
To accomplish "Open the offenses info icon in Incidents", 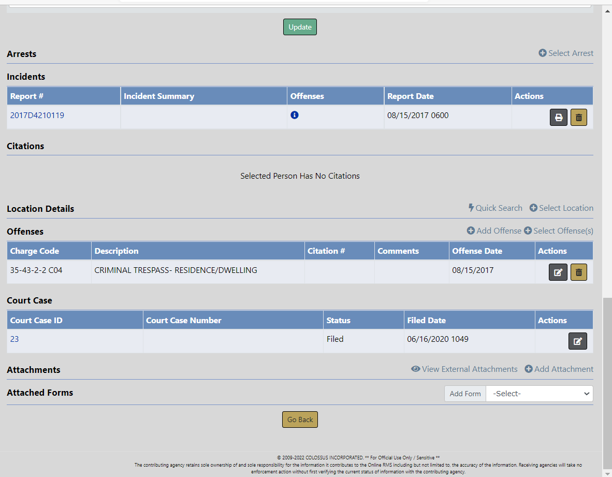I will point(295,115).
